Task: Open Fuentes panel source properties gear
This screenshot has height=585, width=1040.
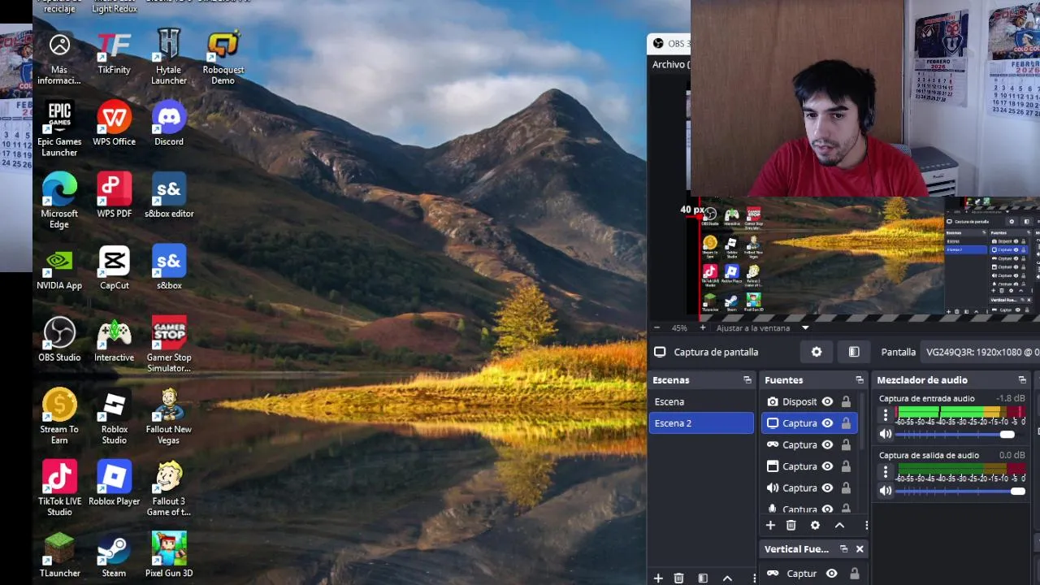Action: point(815,526)
